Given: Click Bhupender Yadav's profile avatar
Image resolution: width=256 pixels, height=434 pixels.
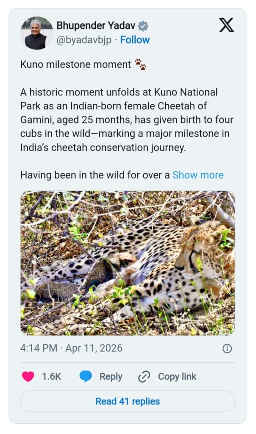Looking at the screenshot, I should (x=36, y=33).
